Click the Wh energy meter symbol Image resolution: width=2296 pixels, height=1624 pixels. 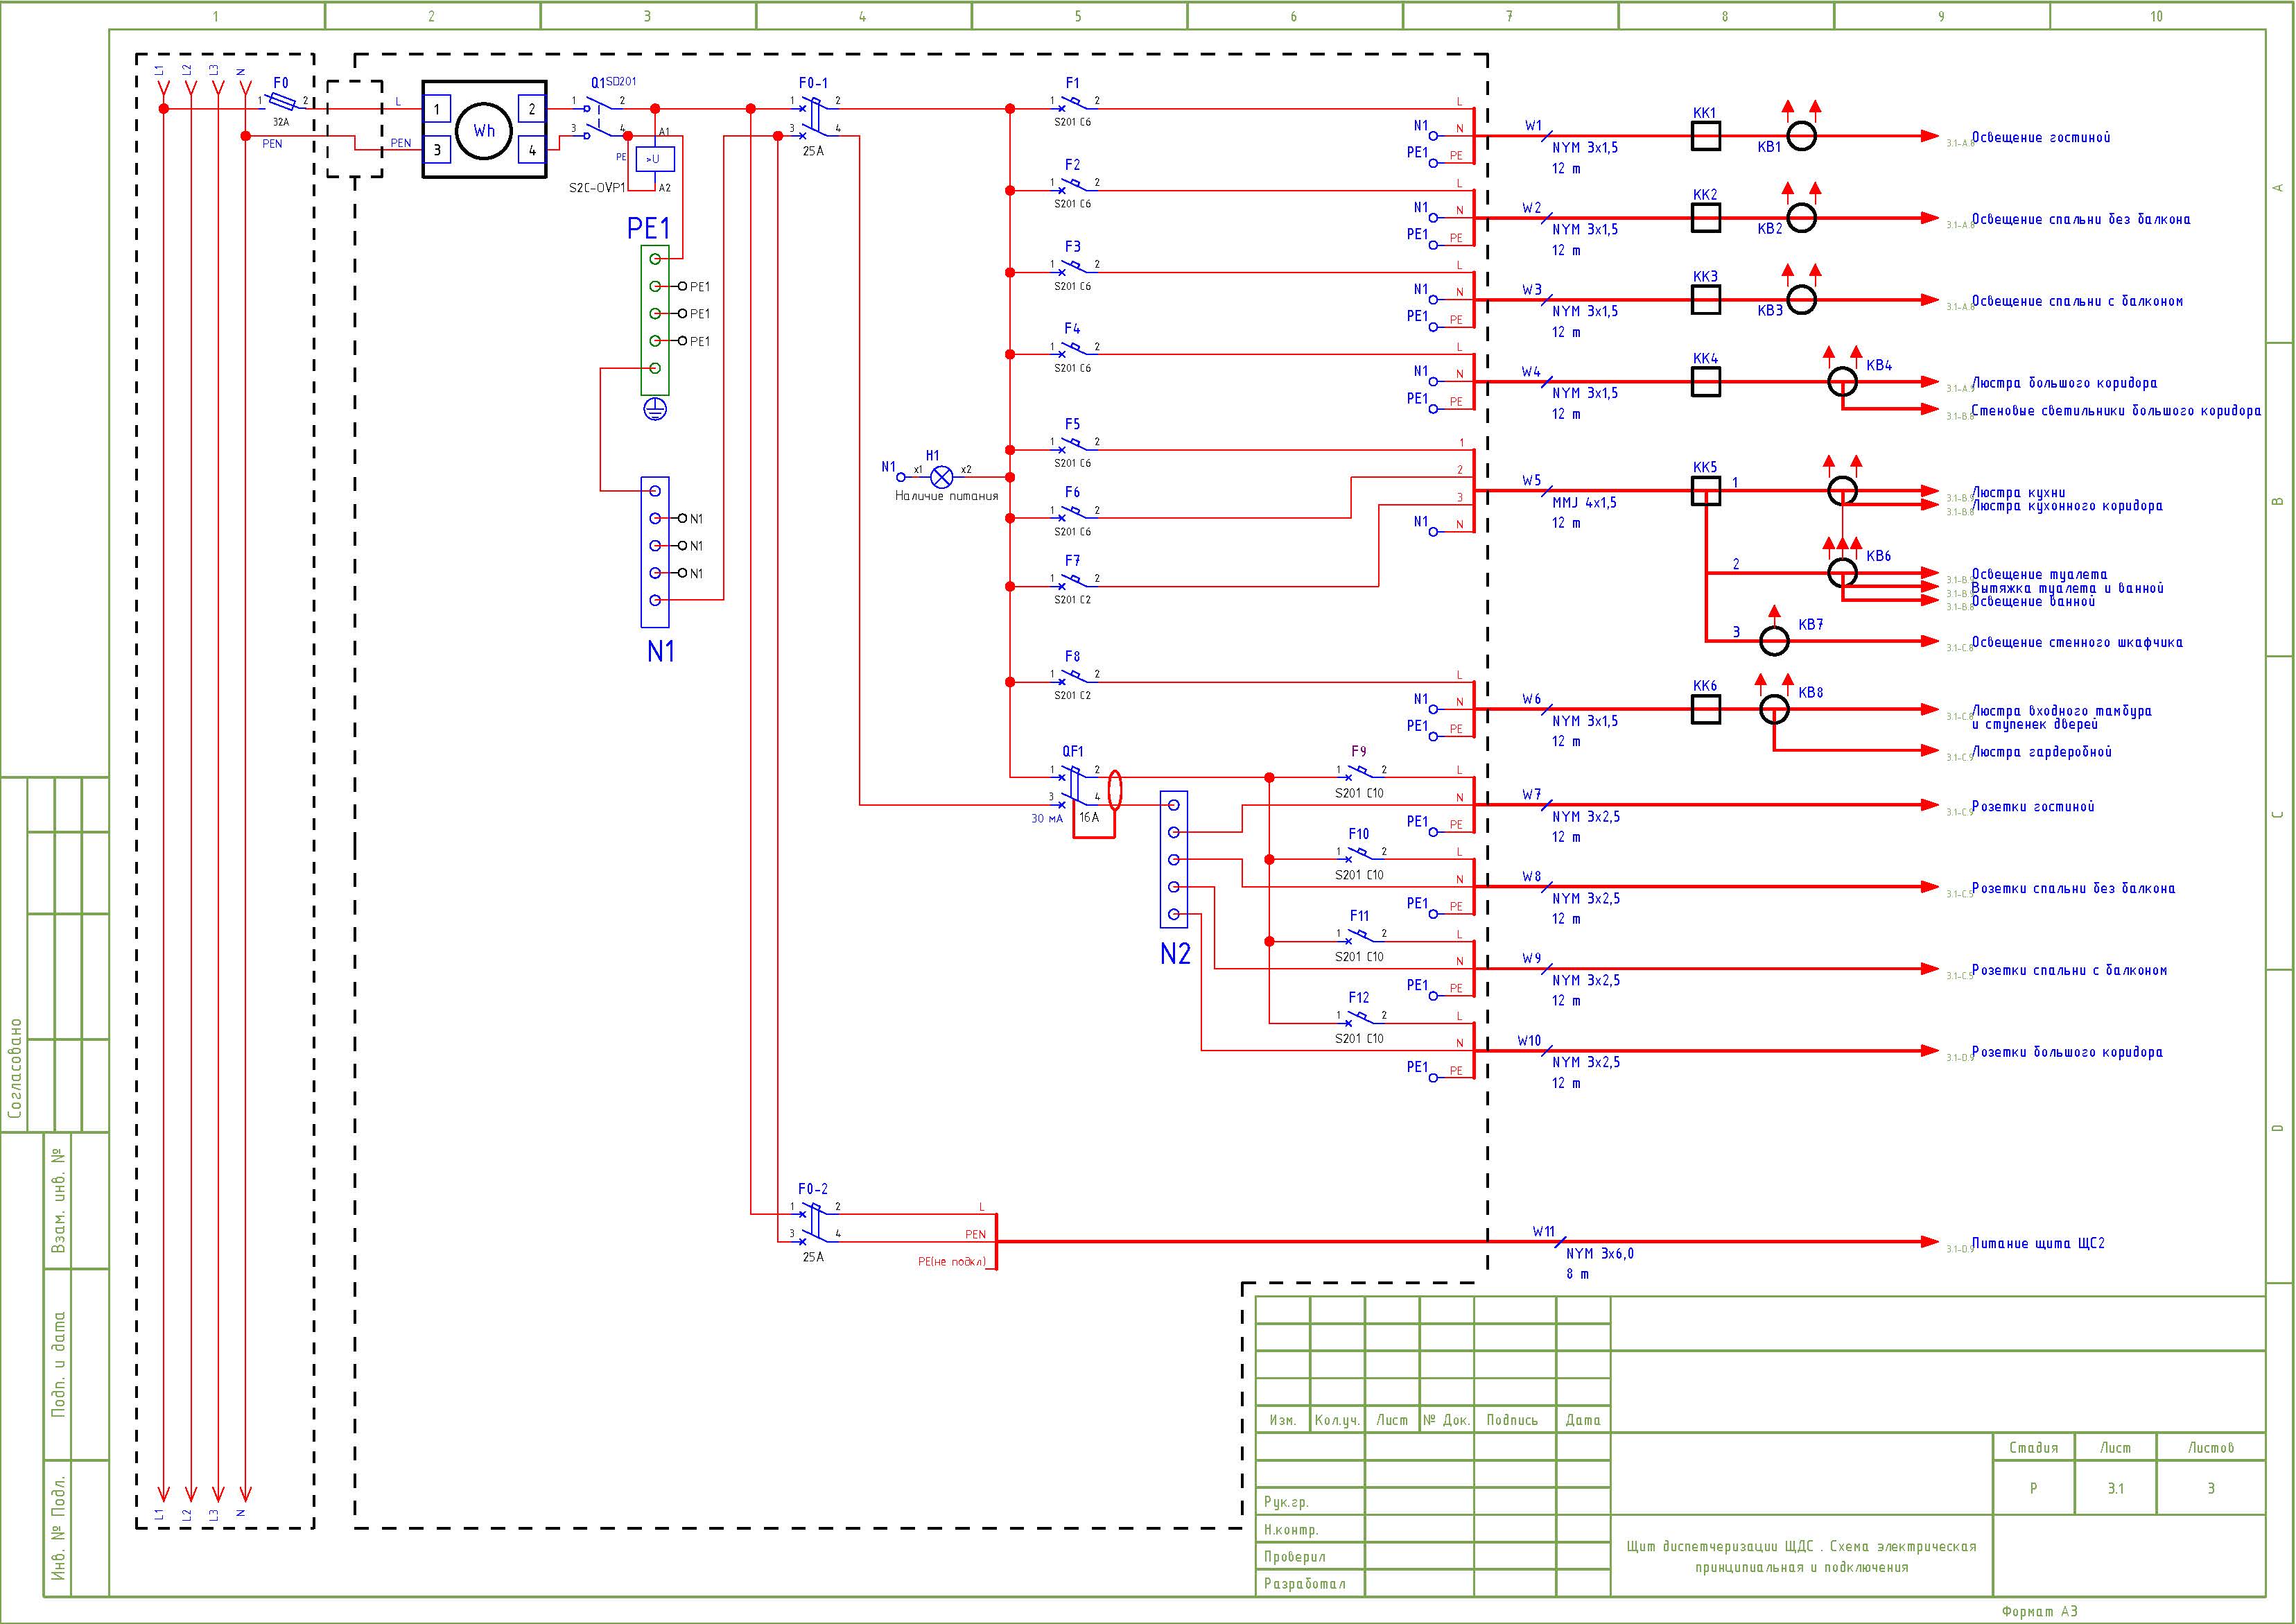(484, 130)
